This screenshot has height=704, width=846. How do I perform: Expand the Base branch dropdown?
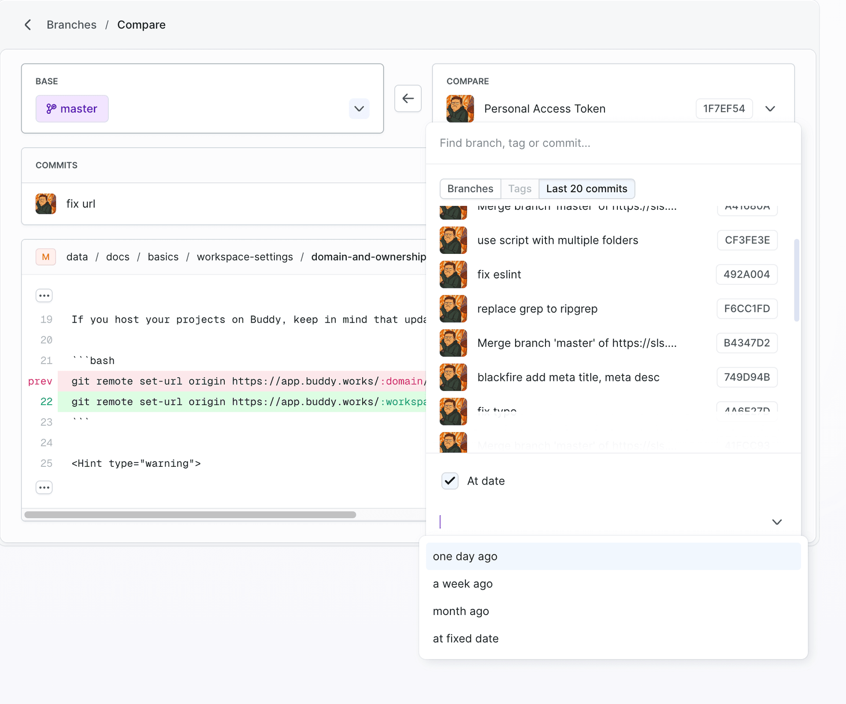pyautogui.click(x=359, y=109)
